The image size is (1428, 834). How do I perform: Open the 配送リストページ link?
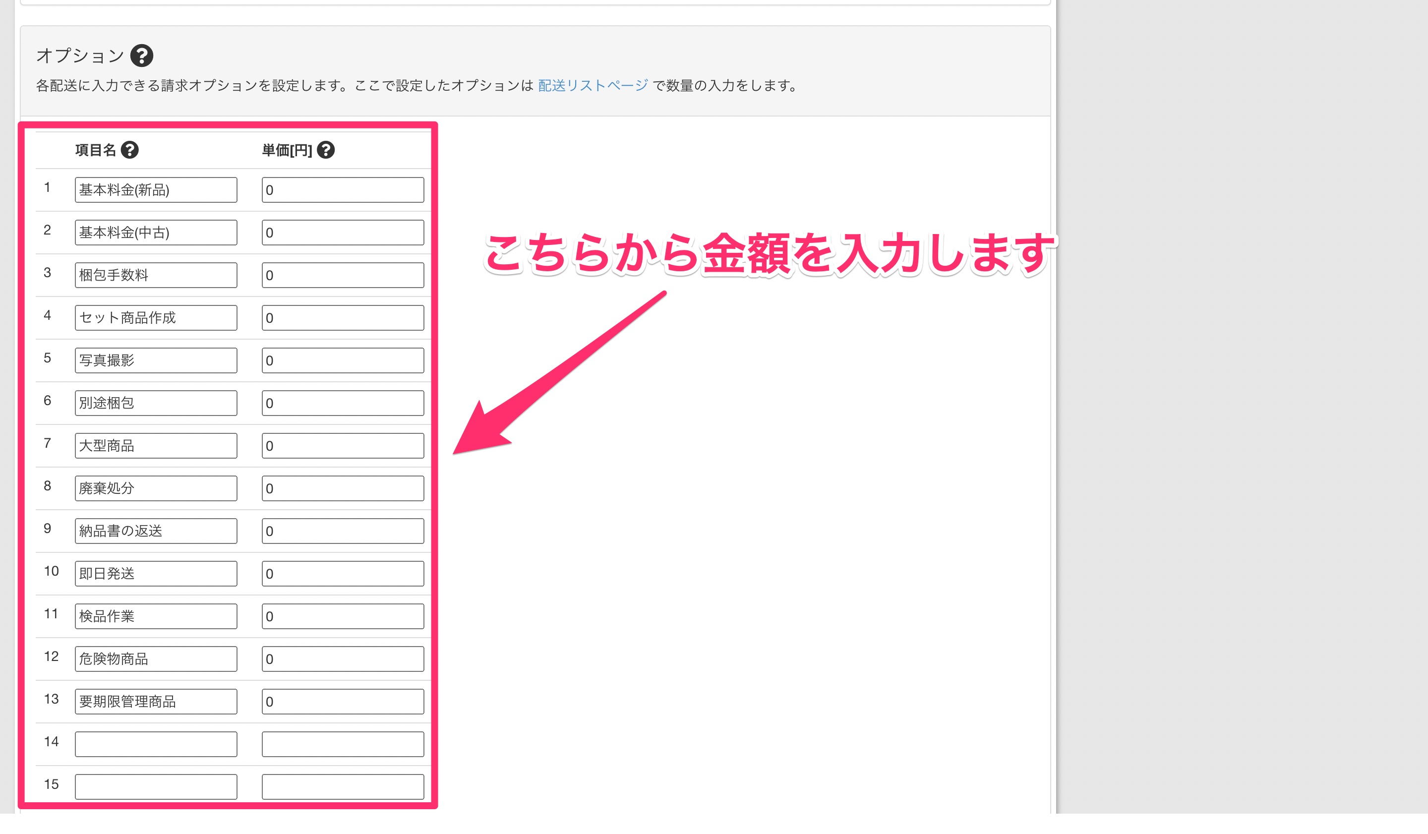tap(593, 86)
